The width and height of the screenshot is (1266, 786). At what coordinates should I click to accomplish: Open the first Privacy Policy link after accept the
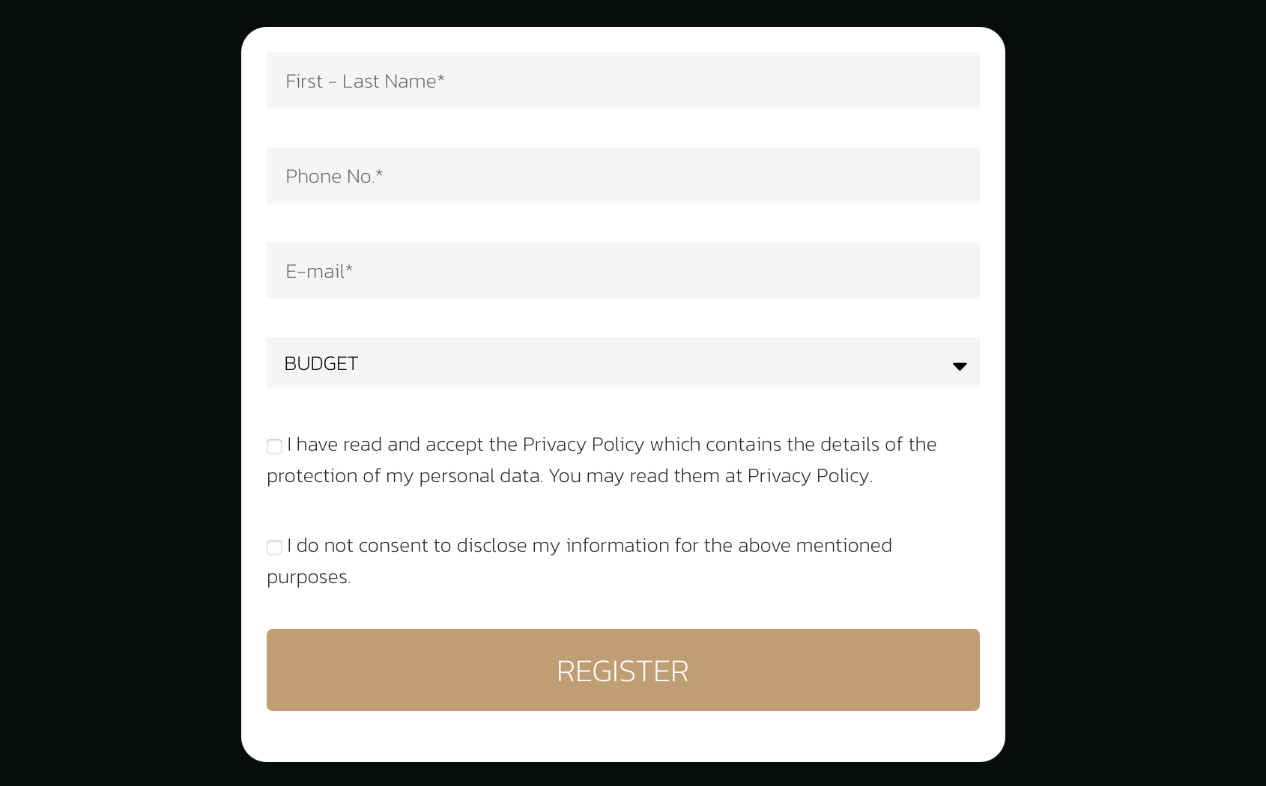coord(583,444)
